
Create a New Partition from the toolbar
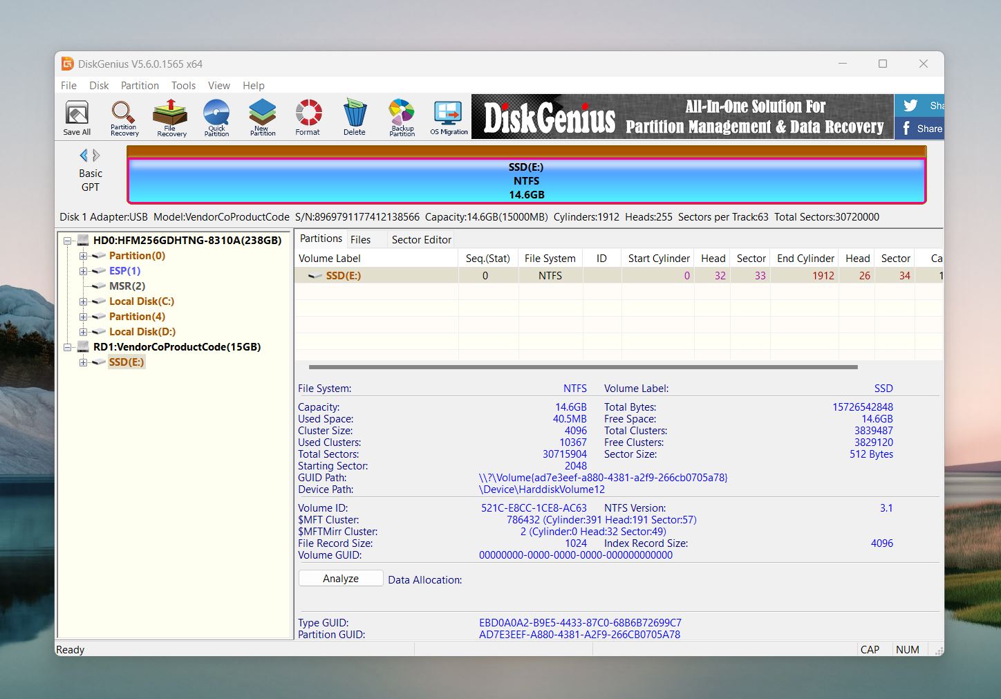[263, 117]
